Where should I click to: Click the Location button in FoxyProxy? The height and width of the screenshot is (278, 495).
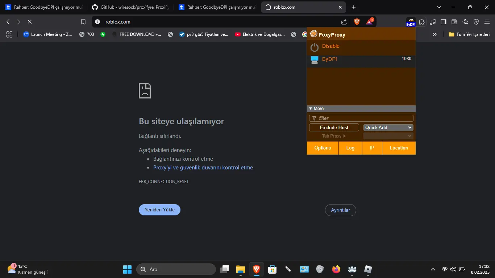point(399,148)
